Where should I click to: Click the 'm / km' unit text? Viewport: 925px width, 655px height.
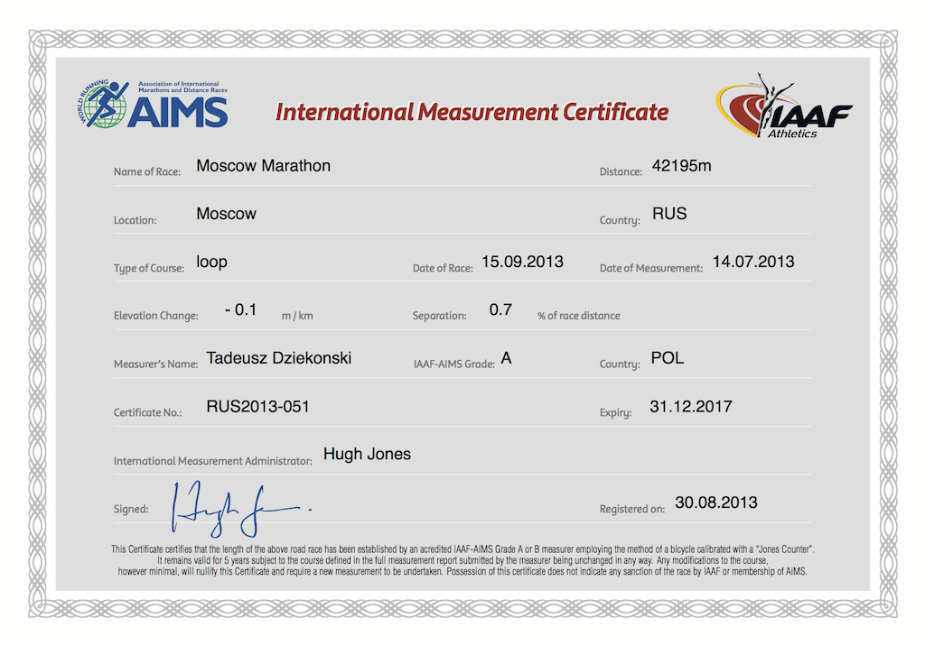[297, 316]
